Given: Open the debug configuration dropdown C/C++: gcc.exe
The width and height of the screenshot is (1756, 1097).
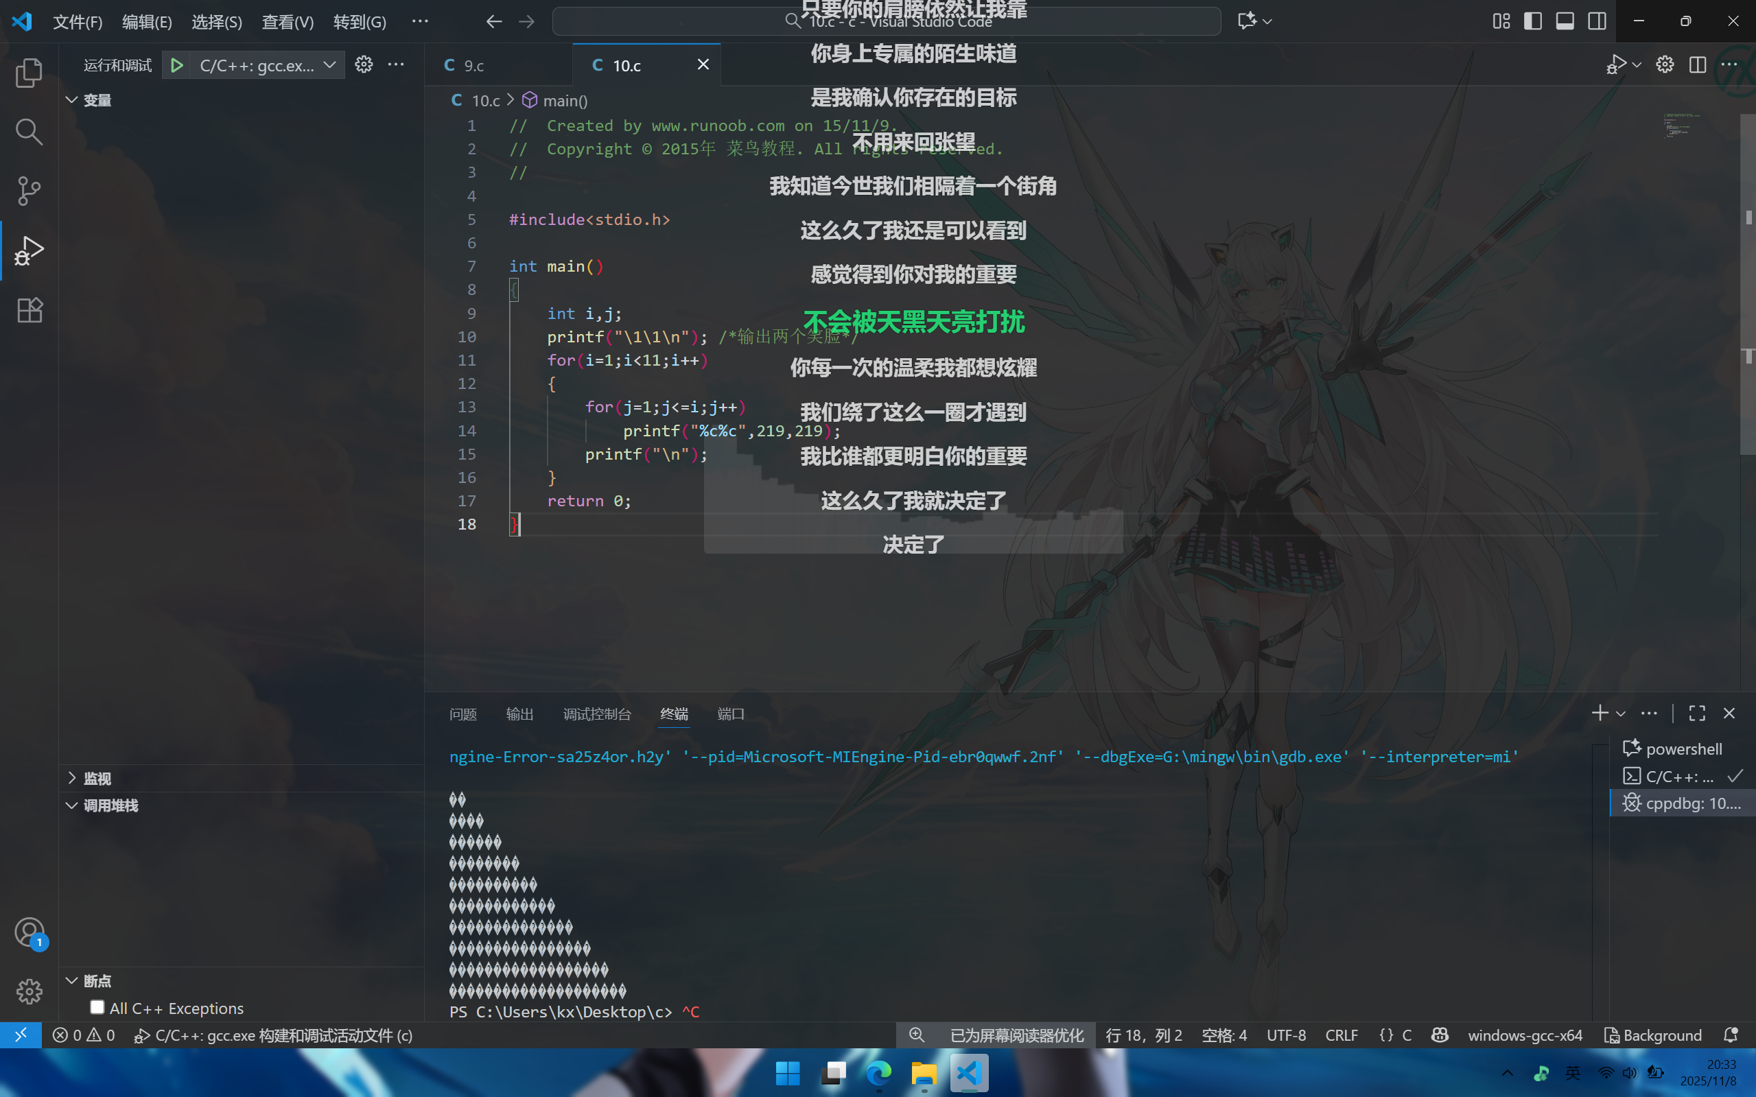Looking at the screenshot, I should point(257,64).
